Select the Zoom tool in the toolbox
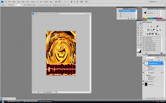The width and height of the screenshot is (166, 103). pos(141,47)
